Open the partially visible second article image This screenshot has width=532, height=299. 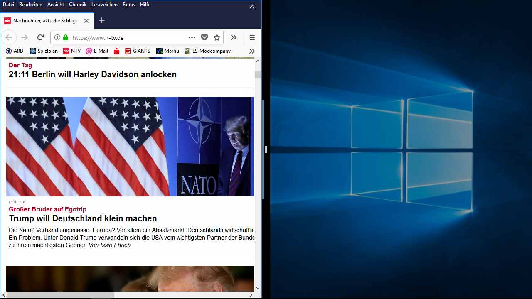[x=130, y=279]
